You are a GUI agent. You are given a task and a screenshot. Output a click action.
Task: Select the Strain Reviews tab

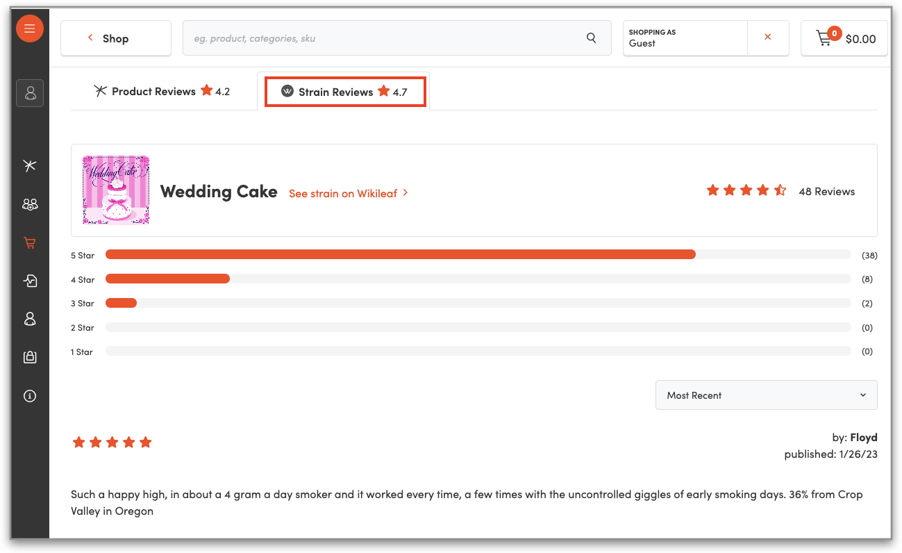point(345,92)
